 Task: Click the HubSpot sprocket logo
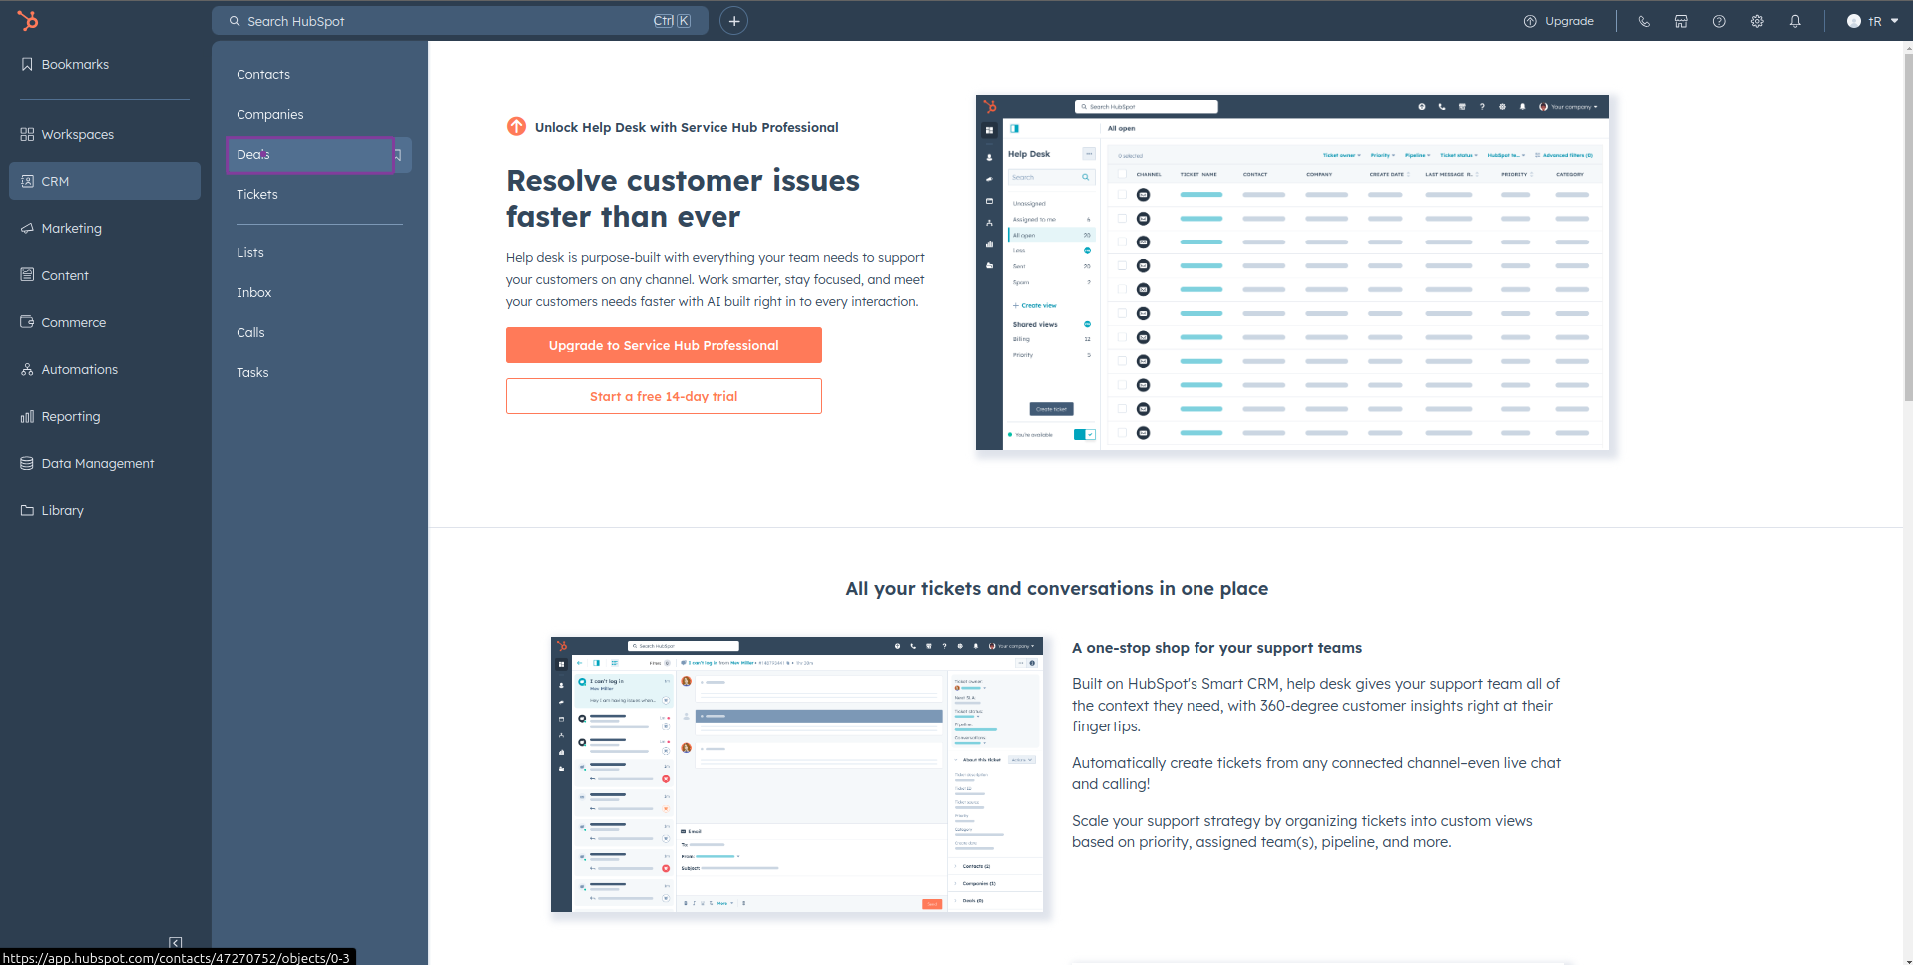tap(28, 20)
